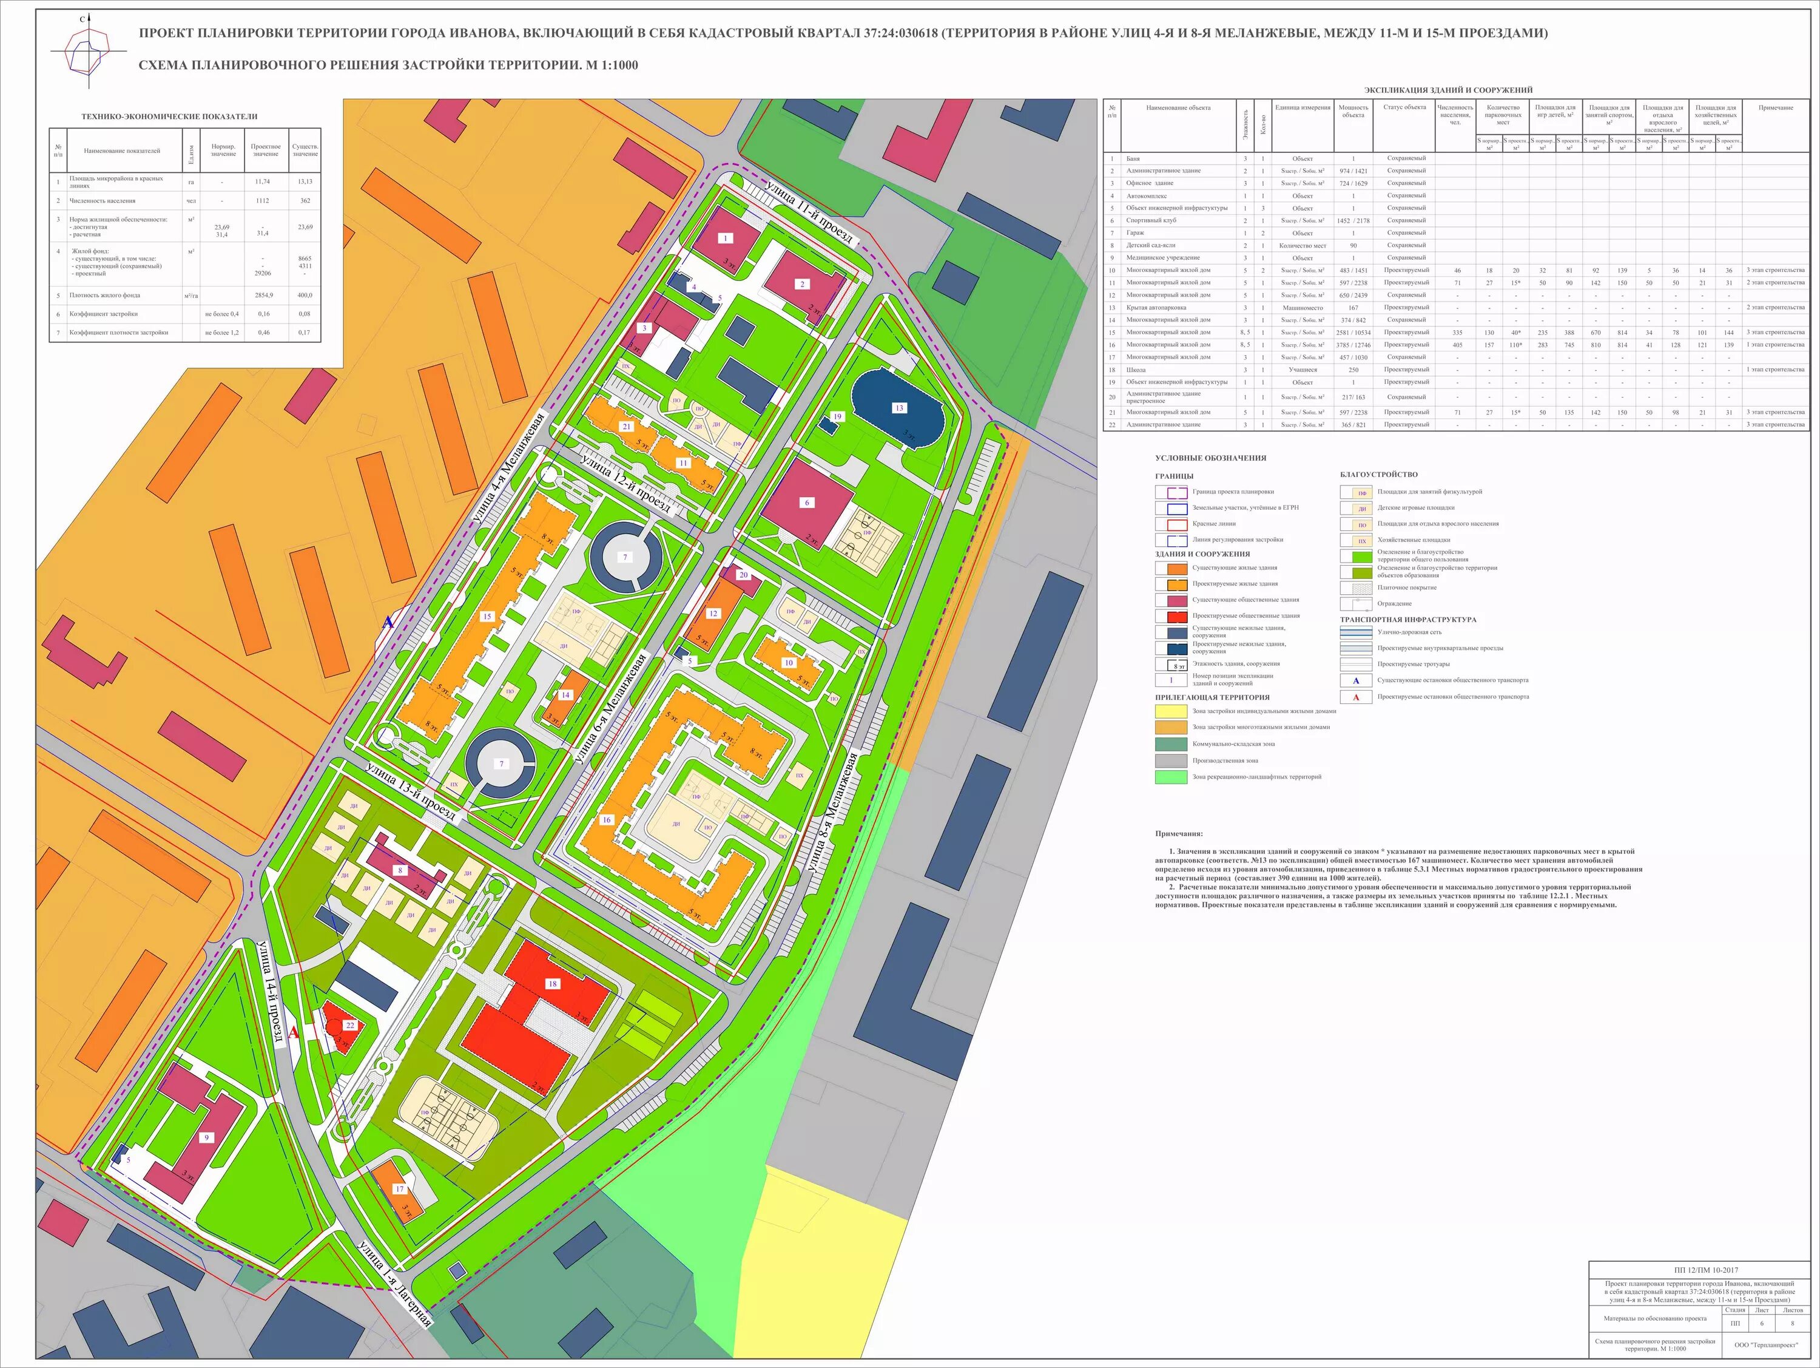Click the tile paving legend symbol

click(x=1356, y=587)
